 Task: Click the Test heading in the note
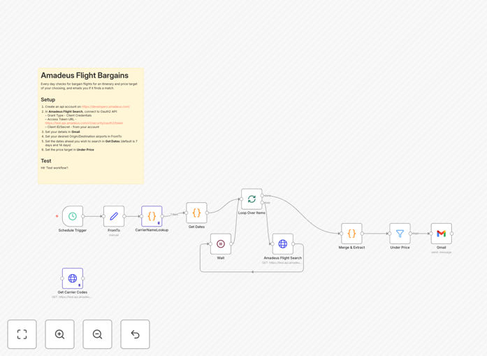(46, 161)
